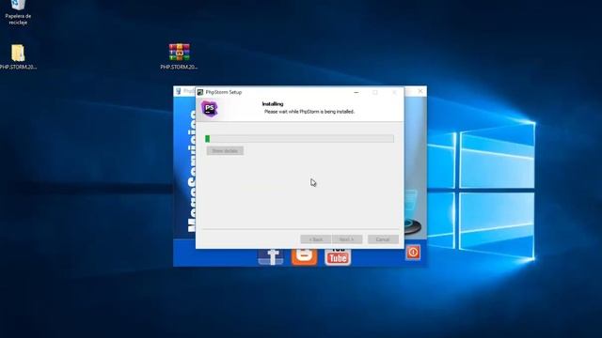Click the green installation progress bar
The width and height of the screenshot is (602, 338).
[299, 138]
